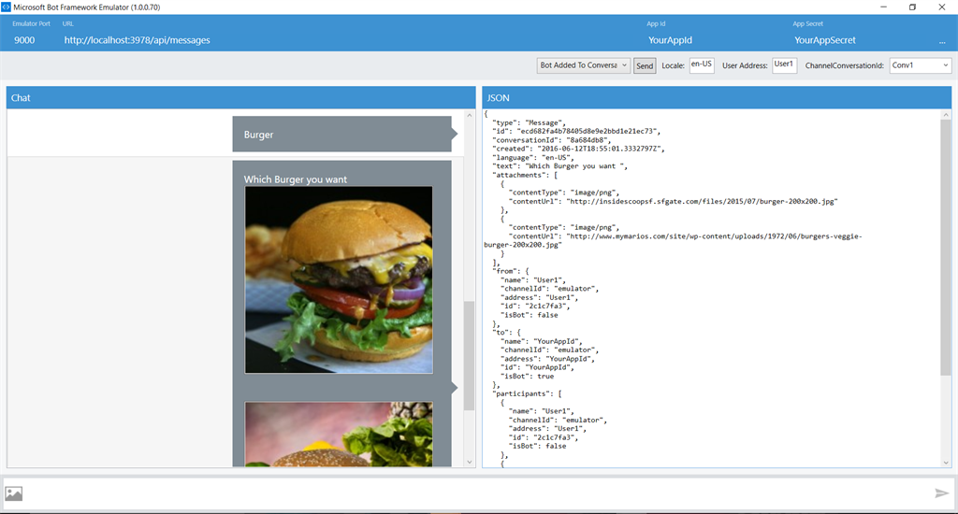Click the JSON scrollbar up arrow
958x514 pixels.
[946, 115]
